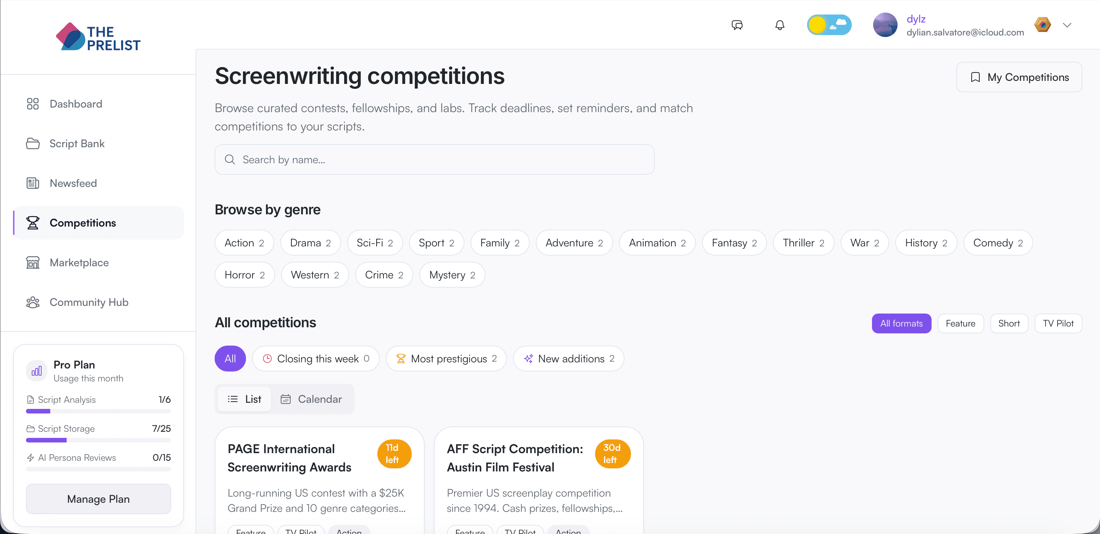Click the dylz profile avatar

[885, 25]
